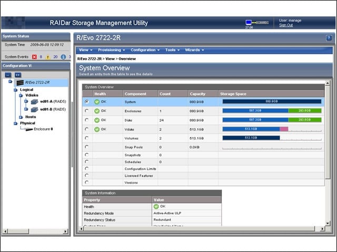Viewport: 337px width, 252px height.
Task: Select the Configuration Limits radio button
Action: [86, 169]
